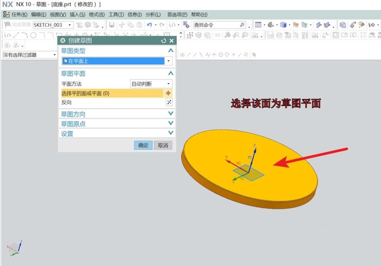Click the Save icon on the toolbar
The width and height of the screenshot is (381, 266).
(112, 24)
